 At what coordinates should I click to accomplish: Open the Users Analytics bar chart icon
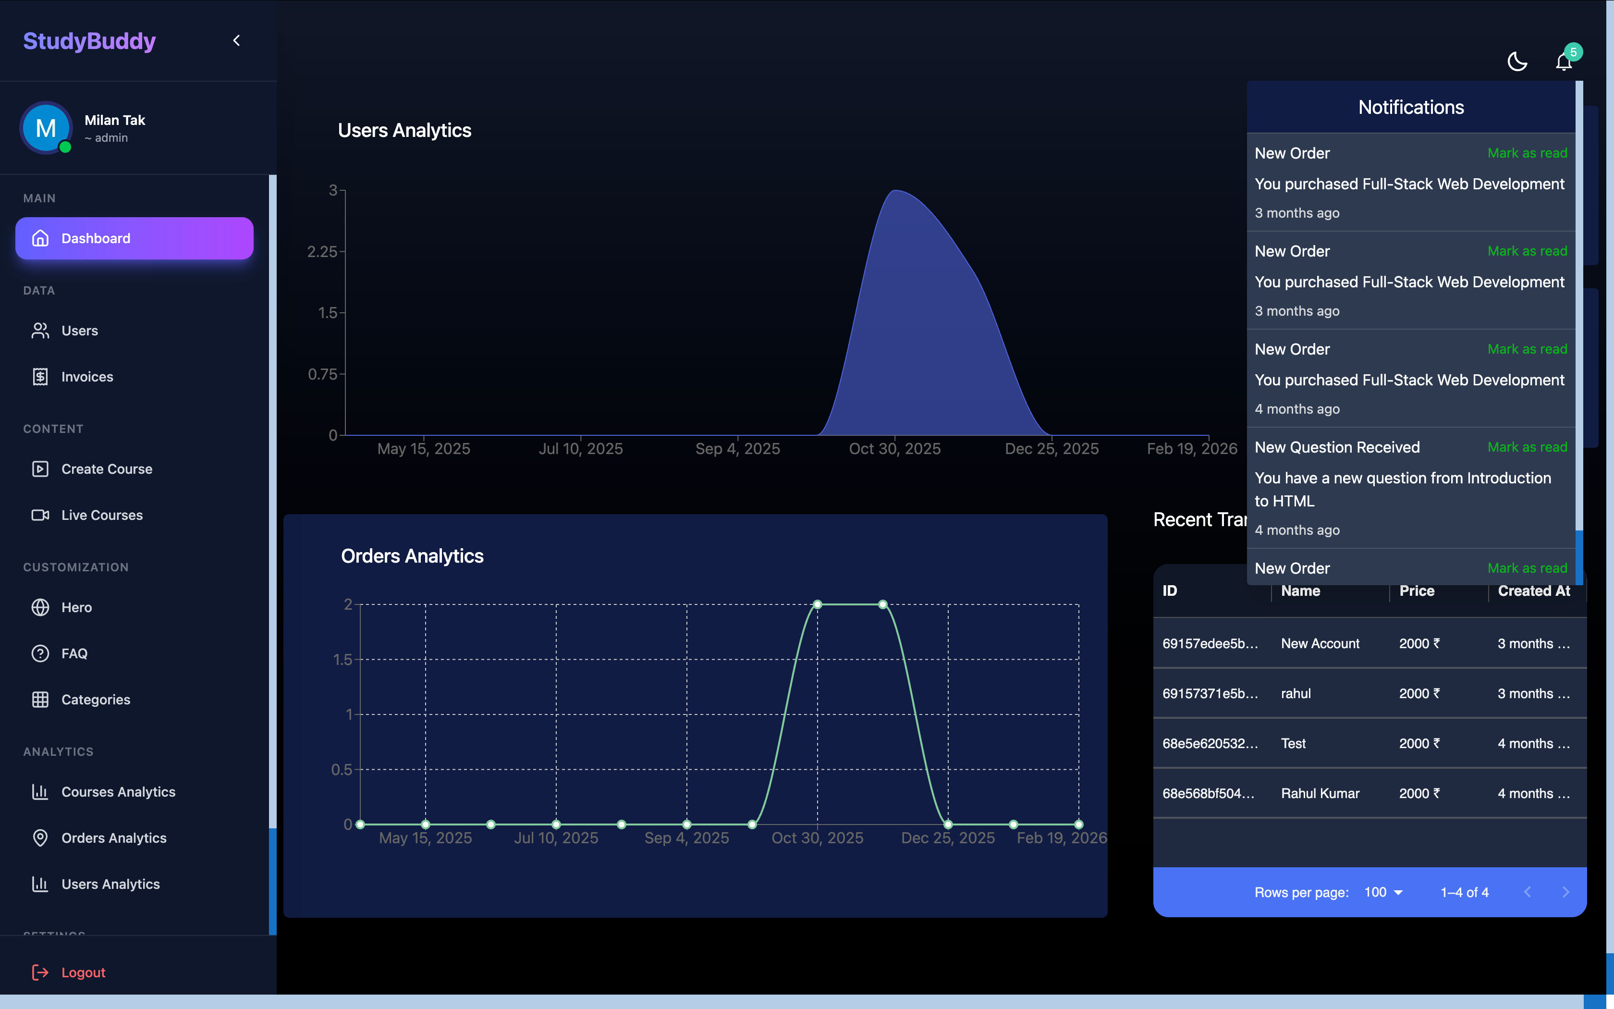click(x=40, y=884)
